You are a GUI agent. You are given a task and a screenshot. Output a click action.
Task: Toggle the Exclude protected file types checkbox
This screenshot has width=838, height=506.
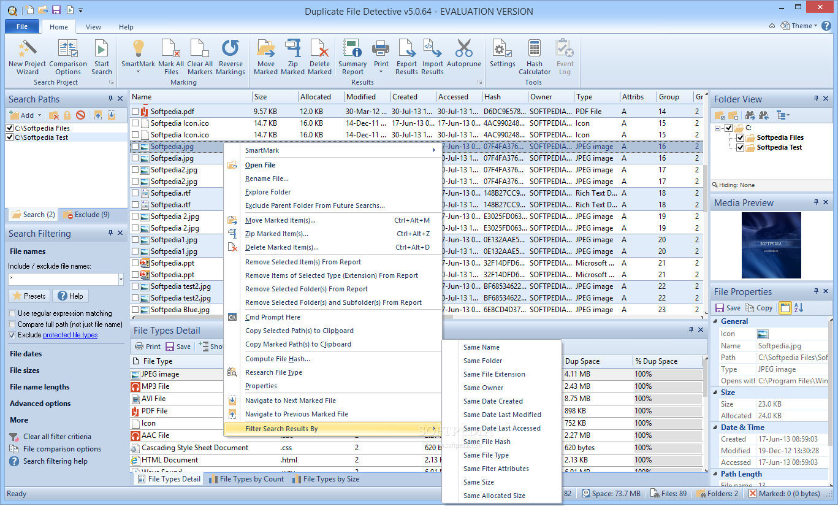coord(12,335)
